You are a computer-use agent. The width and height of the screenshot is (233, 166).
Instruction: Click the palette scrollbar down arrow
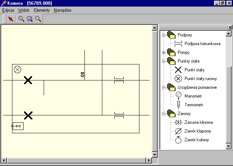229,146
